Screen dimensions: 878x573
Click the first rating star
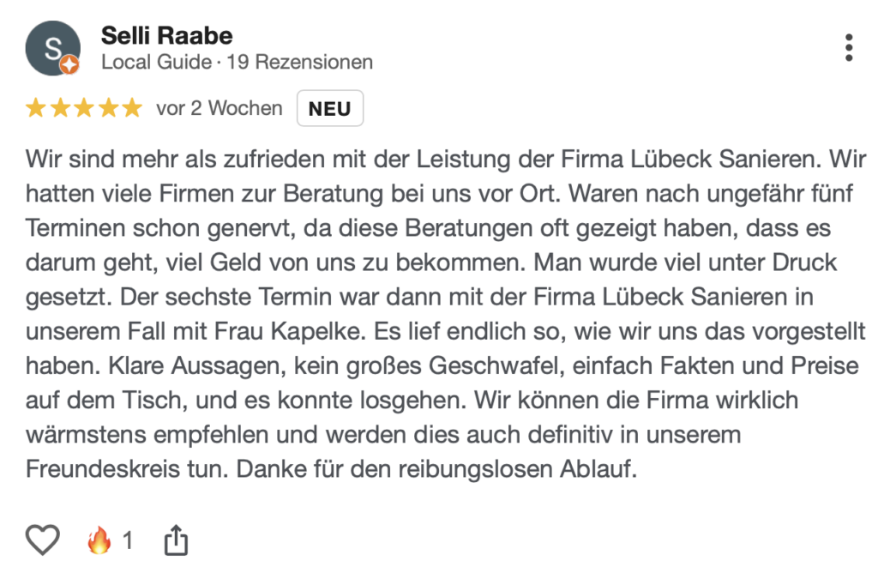pos(36,109)
